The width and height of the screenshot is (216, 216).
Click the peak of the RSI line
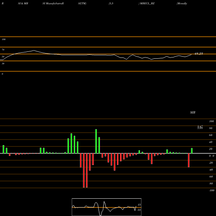pos(34,51)
